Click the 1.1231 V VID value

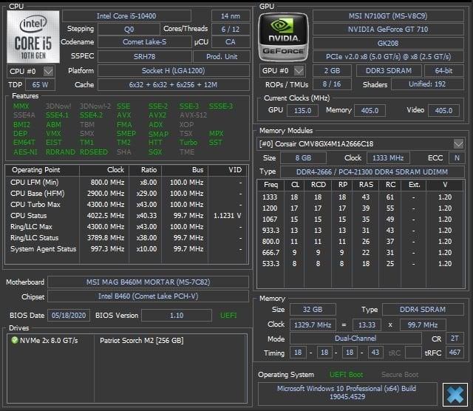227,216
